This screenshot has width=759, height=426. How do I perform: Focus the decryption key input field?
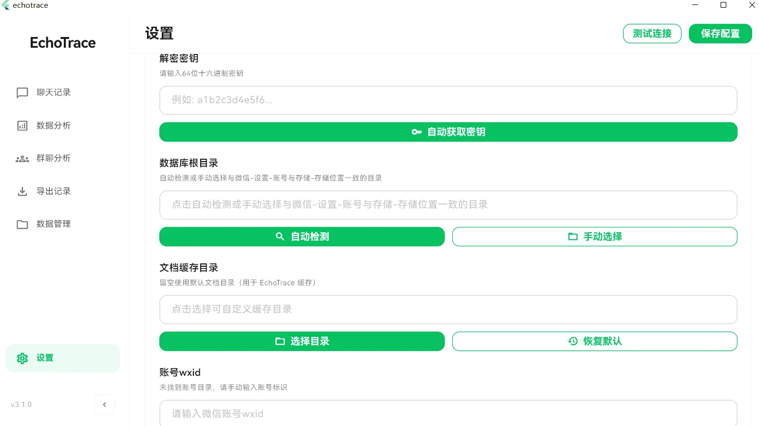click(x=448, y=100)
